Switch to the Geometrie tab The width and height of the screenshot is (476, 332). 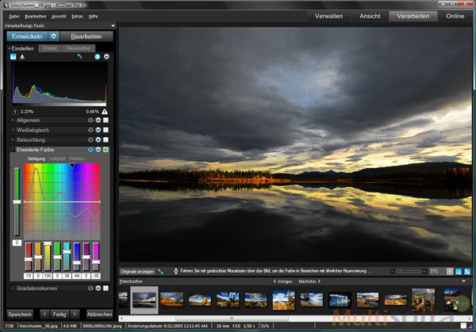[78, 48]
